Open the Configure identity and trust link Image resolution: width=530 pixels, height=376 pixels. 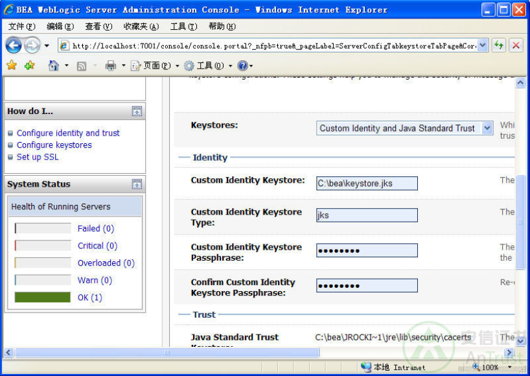click(x=68, y=133)
